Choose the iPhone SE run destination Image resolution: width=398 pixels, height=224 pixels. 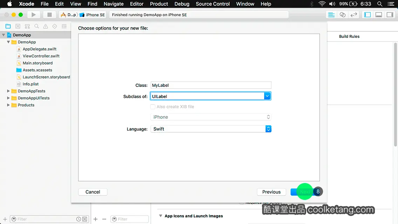(92, 15)
